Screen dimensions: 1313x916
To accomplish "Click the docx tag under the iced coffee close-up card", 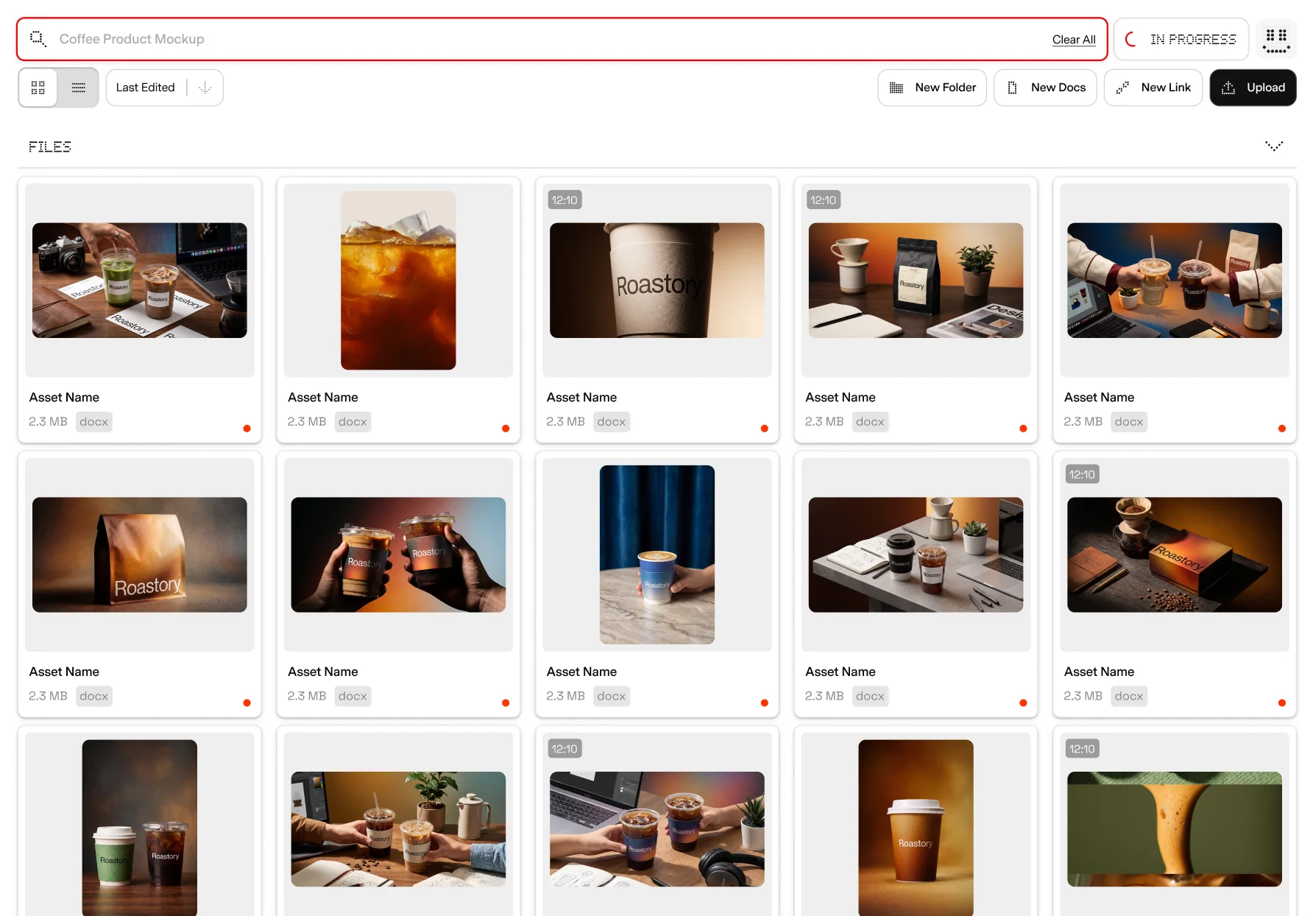I will pos(353,422).
